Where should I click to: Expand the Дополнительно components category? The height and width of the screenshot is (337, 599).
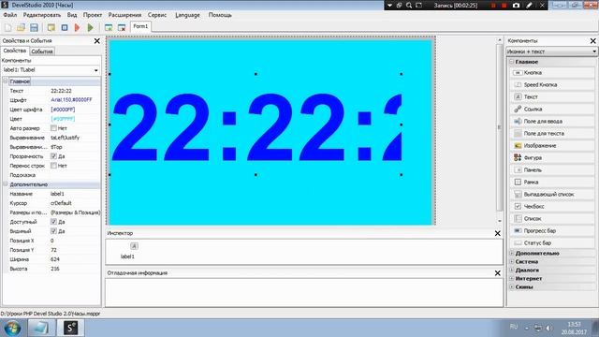click(512, 253)
